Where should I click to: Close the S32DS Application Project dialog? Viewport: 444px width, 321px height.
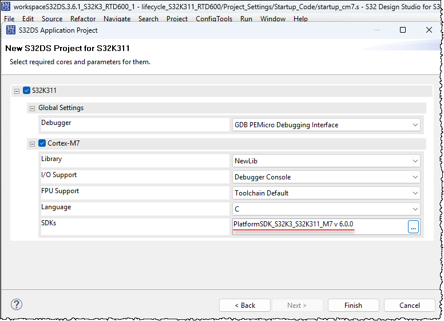(x=429, y=30)
